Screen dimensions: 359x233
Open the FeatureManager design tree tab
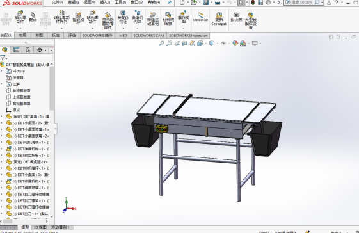(x=4, y=50)
